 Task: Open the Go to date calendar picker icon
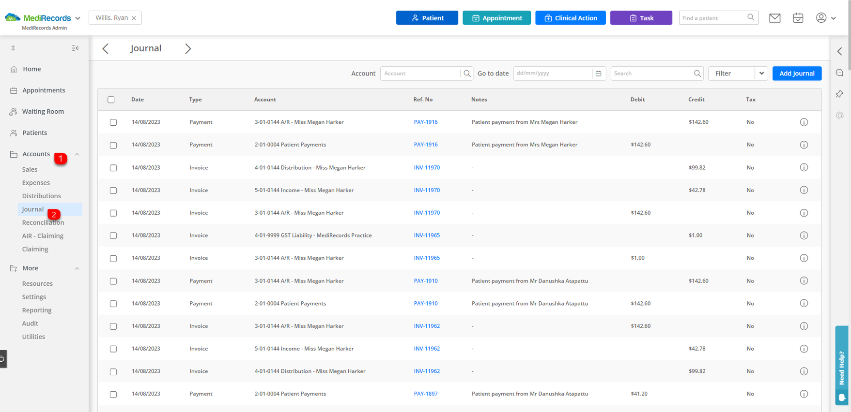click(599, 74)
